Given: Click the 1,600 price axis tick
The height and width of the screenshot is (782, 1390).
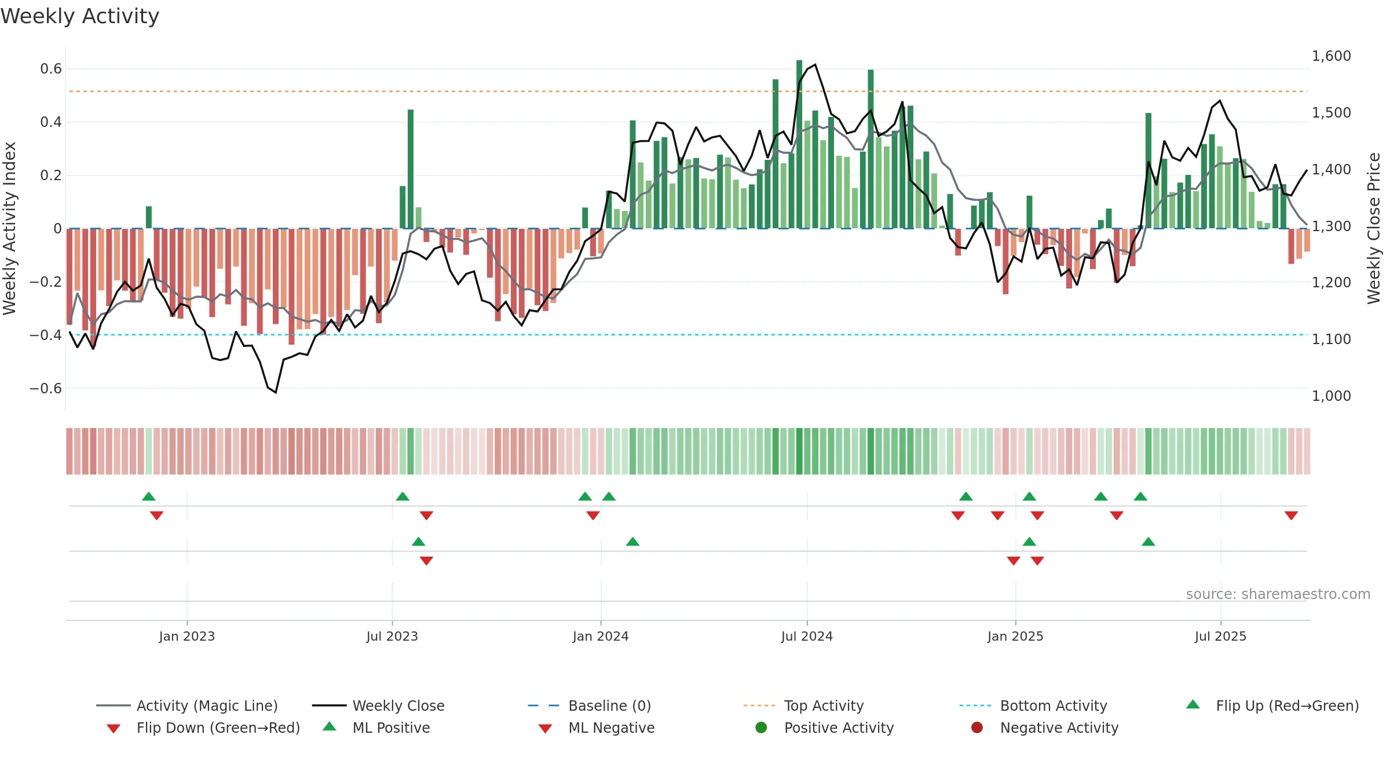Looking at the screenshot, I should coord(1332,56).
